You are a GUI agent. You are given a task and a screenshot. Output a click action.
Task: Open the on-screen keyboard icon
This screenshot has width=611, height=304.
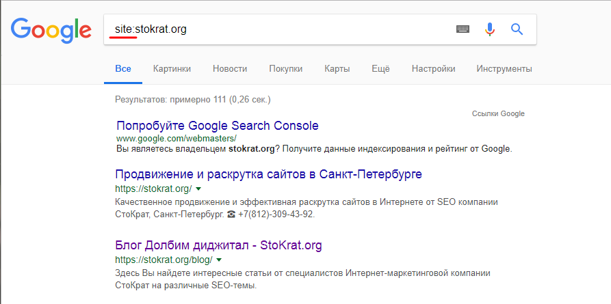tap(463, 29)
